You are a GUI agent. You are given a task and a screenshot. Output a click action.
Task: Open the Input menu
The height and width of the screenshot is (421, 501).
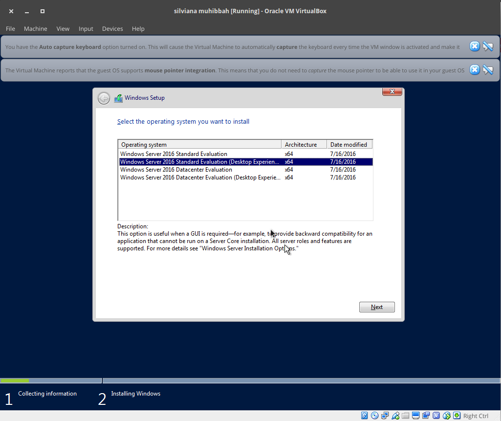click(x=86, y=28)
